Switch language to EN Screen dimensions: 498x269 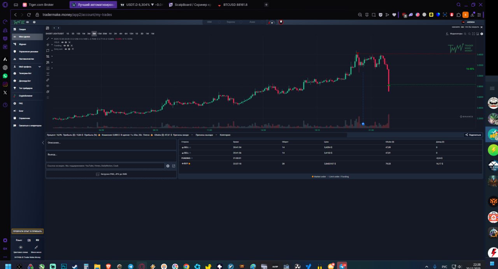pyautogui.click(x=29, y=240)
